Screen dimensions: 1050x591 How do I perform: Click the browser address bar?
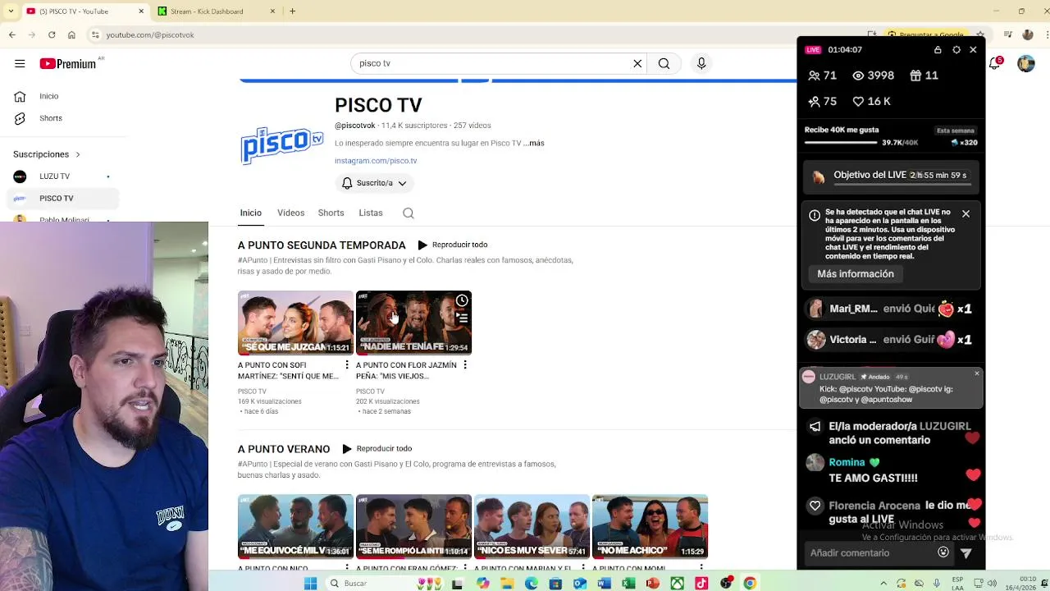tap(476, 34)
